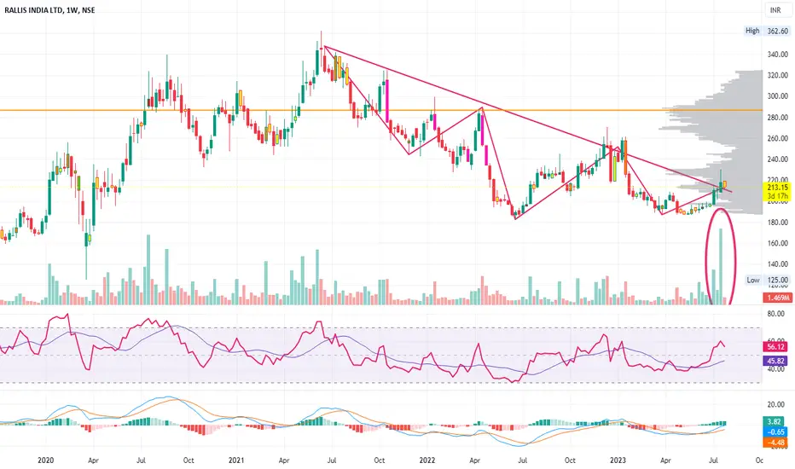Click the 240.00 price axis tick
The image size is (795, 469).
click(x=778, y=159)
